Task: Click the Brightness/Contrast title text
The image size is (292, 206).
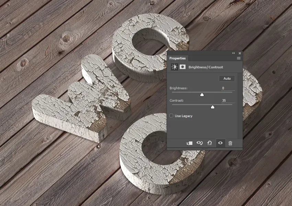Action: point(205,67)
